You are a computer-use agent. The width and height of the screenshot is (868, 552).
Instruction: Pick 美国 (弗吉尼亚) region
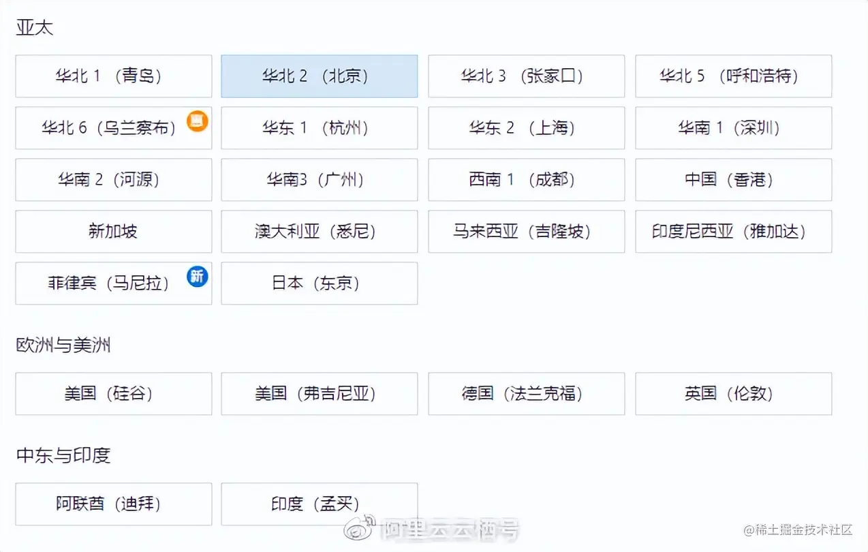[x=319, y=394]
